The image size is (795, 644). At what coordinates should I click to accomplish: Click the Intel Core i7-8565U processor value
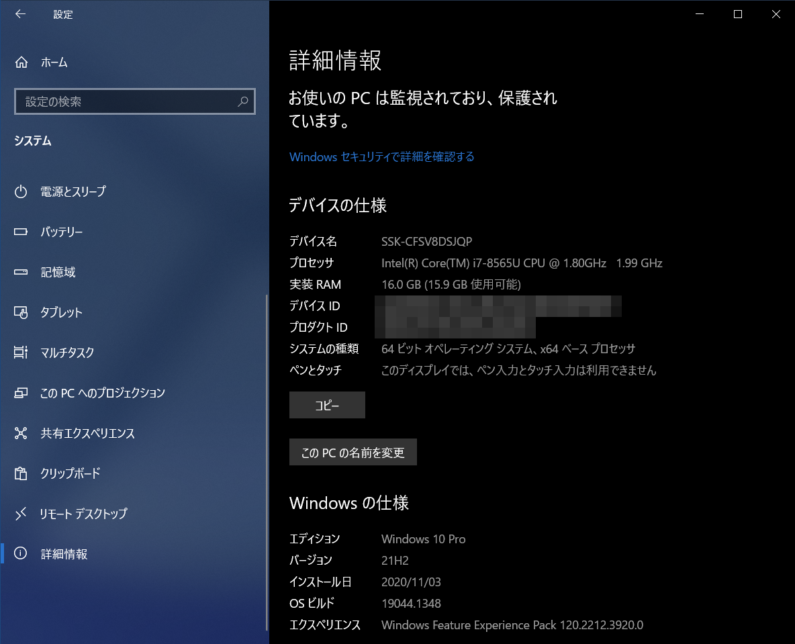tap(522, 263)
